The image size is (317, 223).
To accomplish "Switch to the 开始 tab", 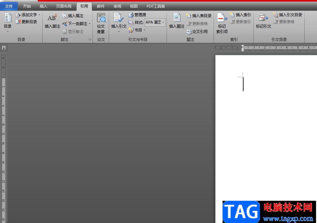I will pos(27,6).
